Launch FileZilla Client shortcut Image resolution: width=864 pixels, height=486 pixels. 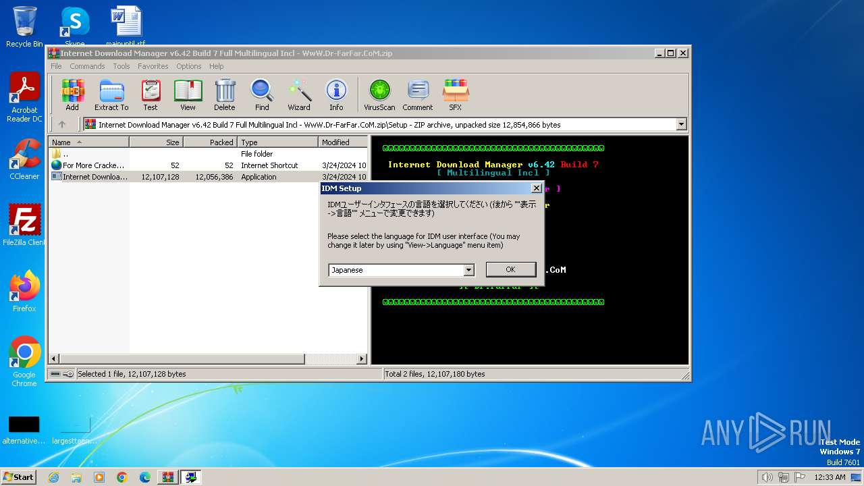24,225
